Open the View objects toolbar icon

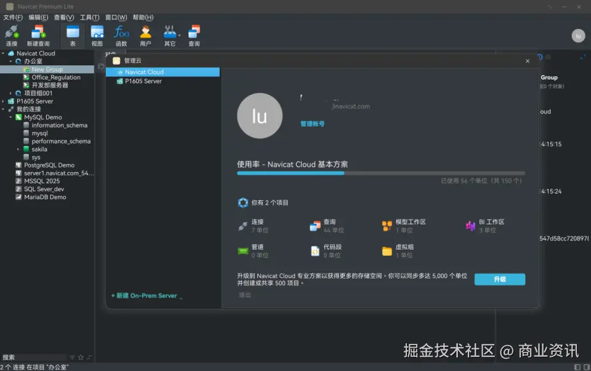[97, 36]
